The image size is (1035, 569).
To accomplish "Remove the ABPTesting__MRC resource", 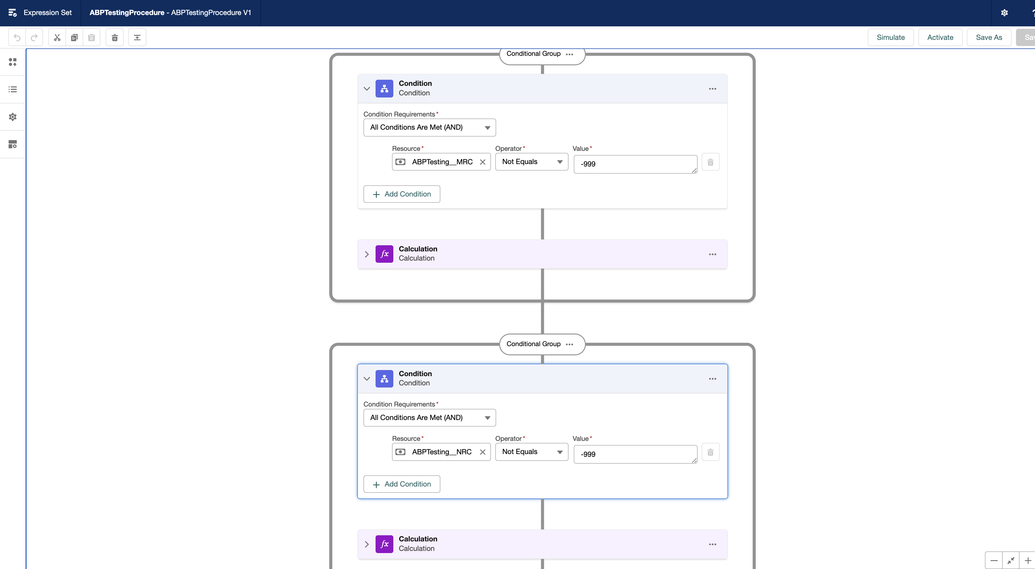I will [483, 162].
